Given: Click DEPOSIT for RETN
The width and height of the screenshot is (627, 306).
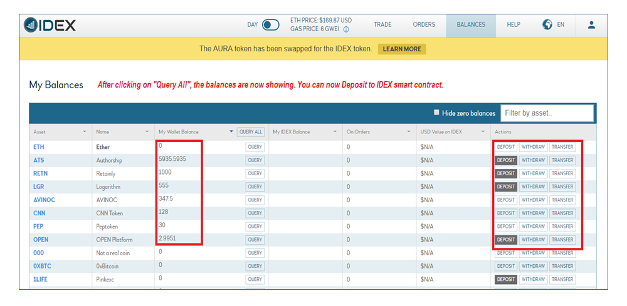Looking at the screenshot, I should click(x=506, y=173).
